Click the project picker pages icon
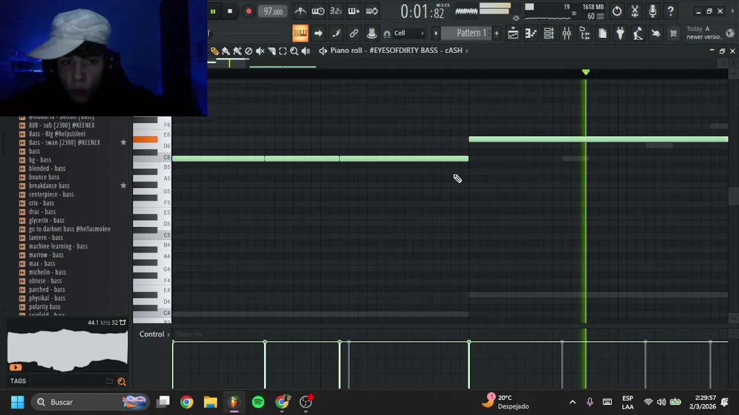Viewport: 739px width, 415px height. pyautogui.click(x=602, y=33)
